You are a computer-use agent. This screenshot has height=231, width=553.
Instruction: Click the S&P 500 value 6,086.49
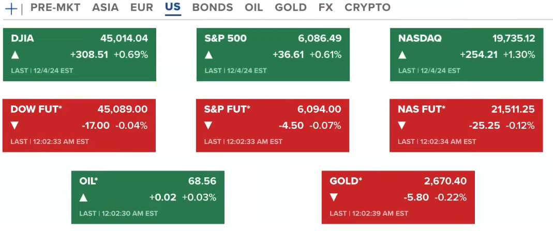(320, 38)
